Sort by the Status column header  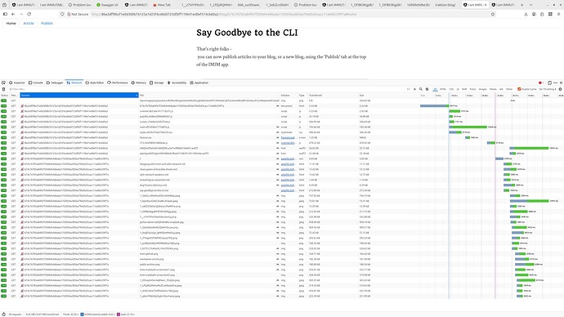point(5,96)
